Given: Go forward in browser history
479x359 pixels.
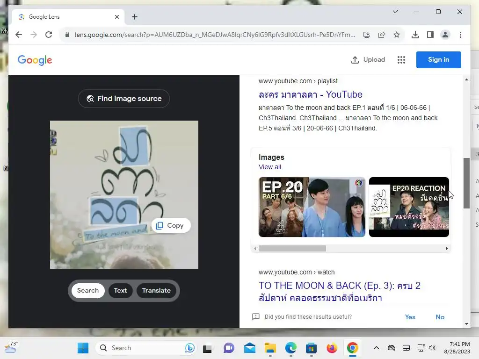Looking at the screenshot, I should coord(34,35).
